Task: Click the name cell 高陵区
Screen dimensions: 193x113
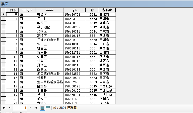Action: 50,36
